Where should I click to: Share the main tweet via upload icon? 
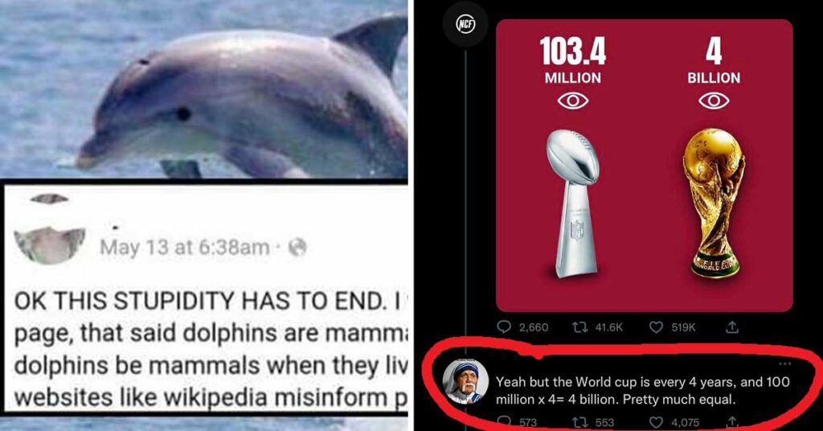point(732,327)
